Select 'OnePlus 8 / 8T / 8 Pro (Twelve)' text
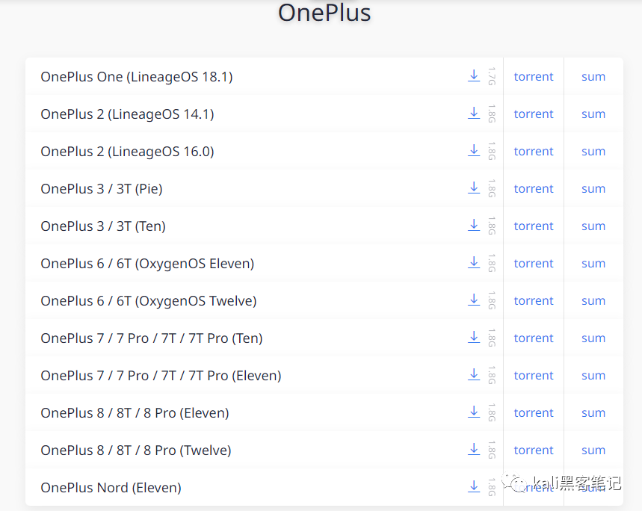 [x=136, y=450]
